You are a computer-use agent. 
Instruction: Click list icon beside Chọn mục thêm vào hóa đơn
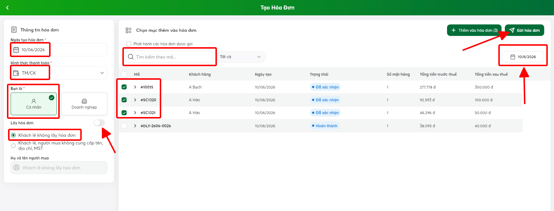[129, 30]
